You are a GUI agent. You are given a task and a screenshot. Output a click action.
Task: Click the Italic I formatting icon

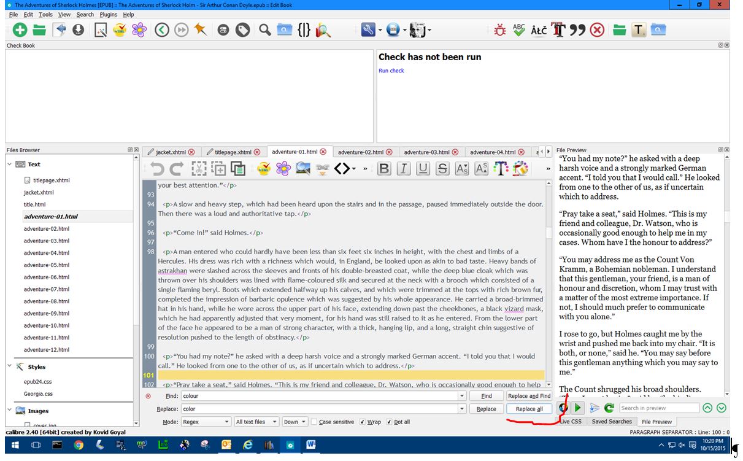click(403, 169)
